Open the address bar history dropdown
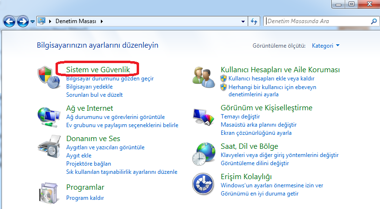This screenshot has width=380, height=209. [x=243, y=22]
